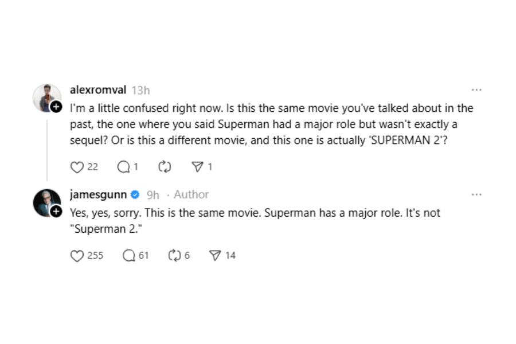Like alexromval's comment with heart icon
Image resolution: width=516 pixels, height=344 pixels.
(x=77, y=167)
